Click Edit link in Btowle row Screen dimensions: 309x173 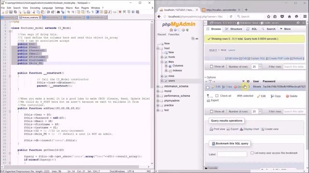click(x=216, y=86)
